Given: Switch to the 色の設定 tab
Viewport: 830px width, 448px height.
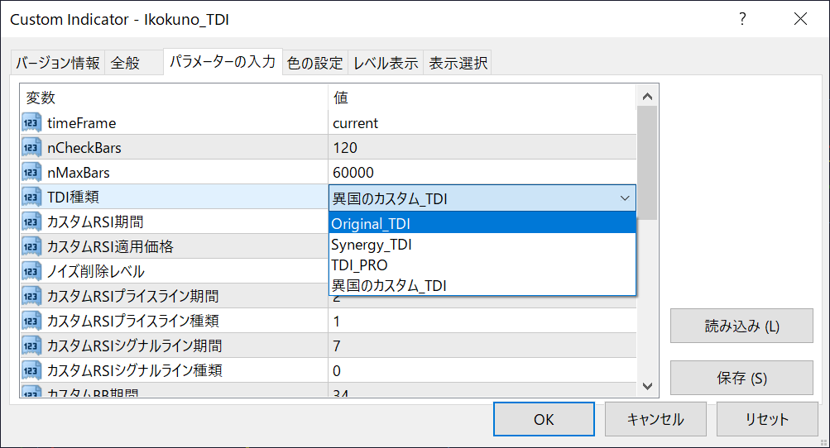Looking at the screenshot, I should click(314, 63).
